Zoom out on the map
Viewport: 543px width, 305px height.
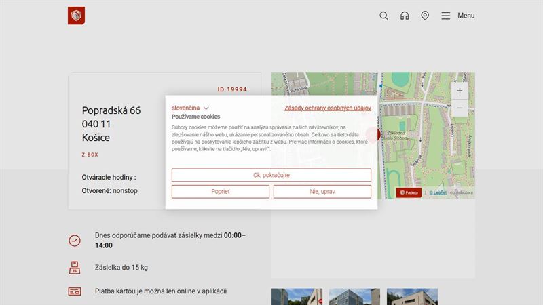[x=460, y=108]
